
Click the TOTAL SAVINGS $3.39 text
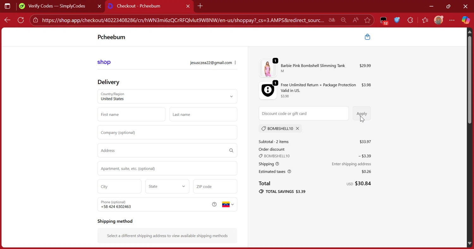click(285, 191)
